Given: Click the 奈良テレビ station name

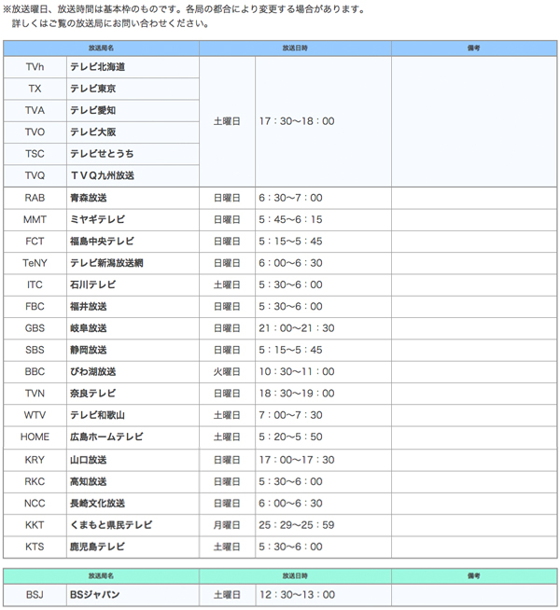Looking at the screenshot, I should (x=92, y=394).
